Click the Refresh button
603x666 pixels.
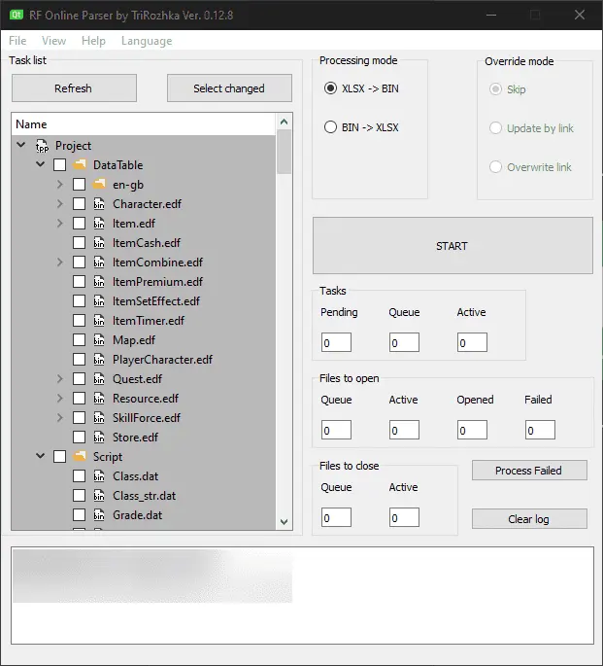point(74,88)
